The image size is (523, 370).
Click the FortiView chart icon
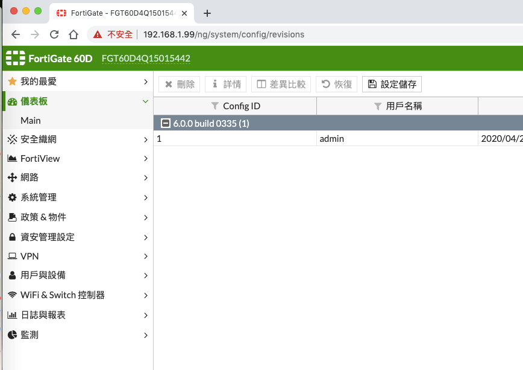click(x=12, y=158)
